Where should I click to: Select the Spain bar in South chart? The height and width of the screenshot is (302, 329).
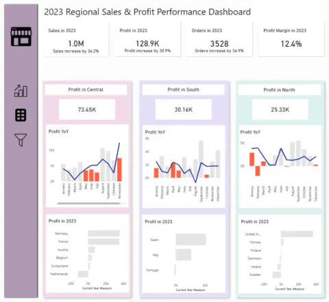[191, 240]
